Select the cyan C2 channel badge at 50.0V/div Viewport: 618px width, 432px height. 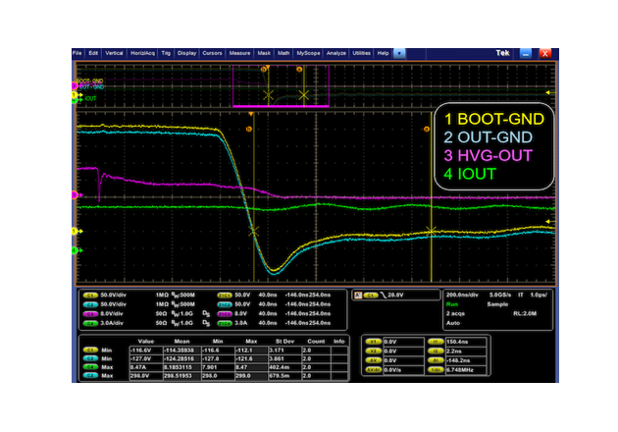[x=90, y=304]
